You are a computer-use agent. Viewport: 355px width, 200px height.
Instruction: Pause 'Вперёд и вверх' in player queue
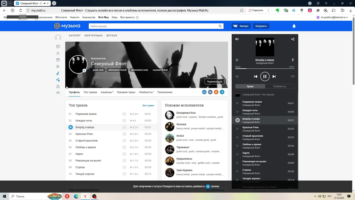pyautogui.click(x=237, y=120)
